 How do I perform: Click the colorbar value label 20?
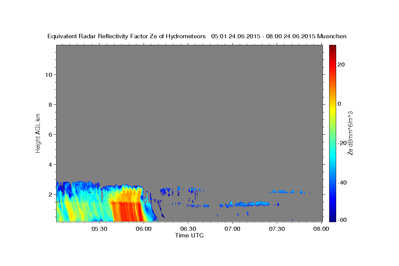341,65
